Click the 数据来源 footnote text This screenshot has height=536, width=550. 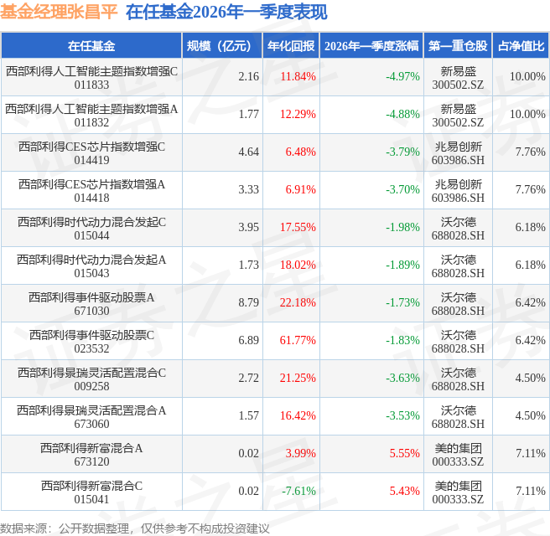click(x=135, y=528)
